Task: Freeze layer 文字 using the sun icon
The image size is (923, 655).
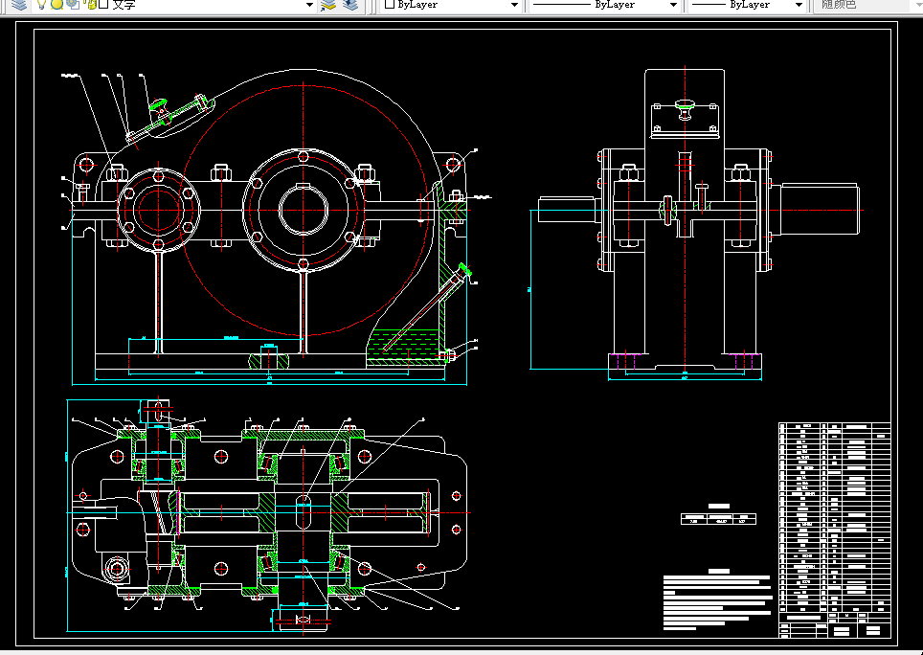Action: (57, 5)
